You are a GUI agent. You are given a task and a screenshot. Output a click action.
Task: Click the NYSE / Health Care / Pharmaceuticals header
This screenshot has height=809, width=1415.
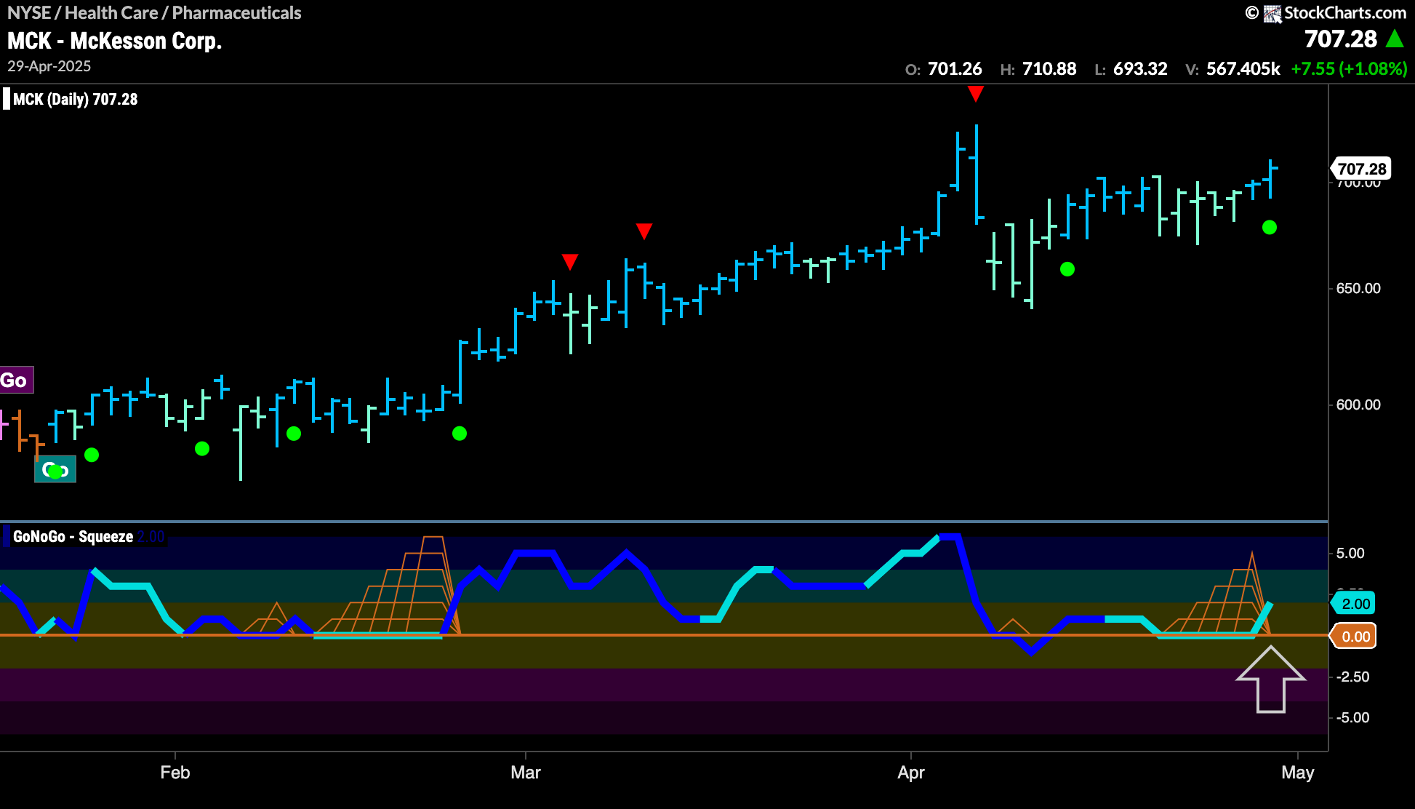(x=154, y=13)
